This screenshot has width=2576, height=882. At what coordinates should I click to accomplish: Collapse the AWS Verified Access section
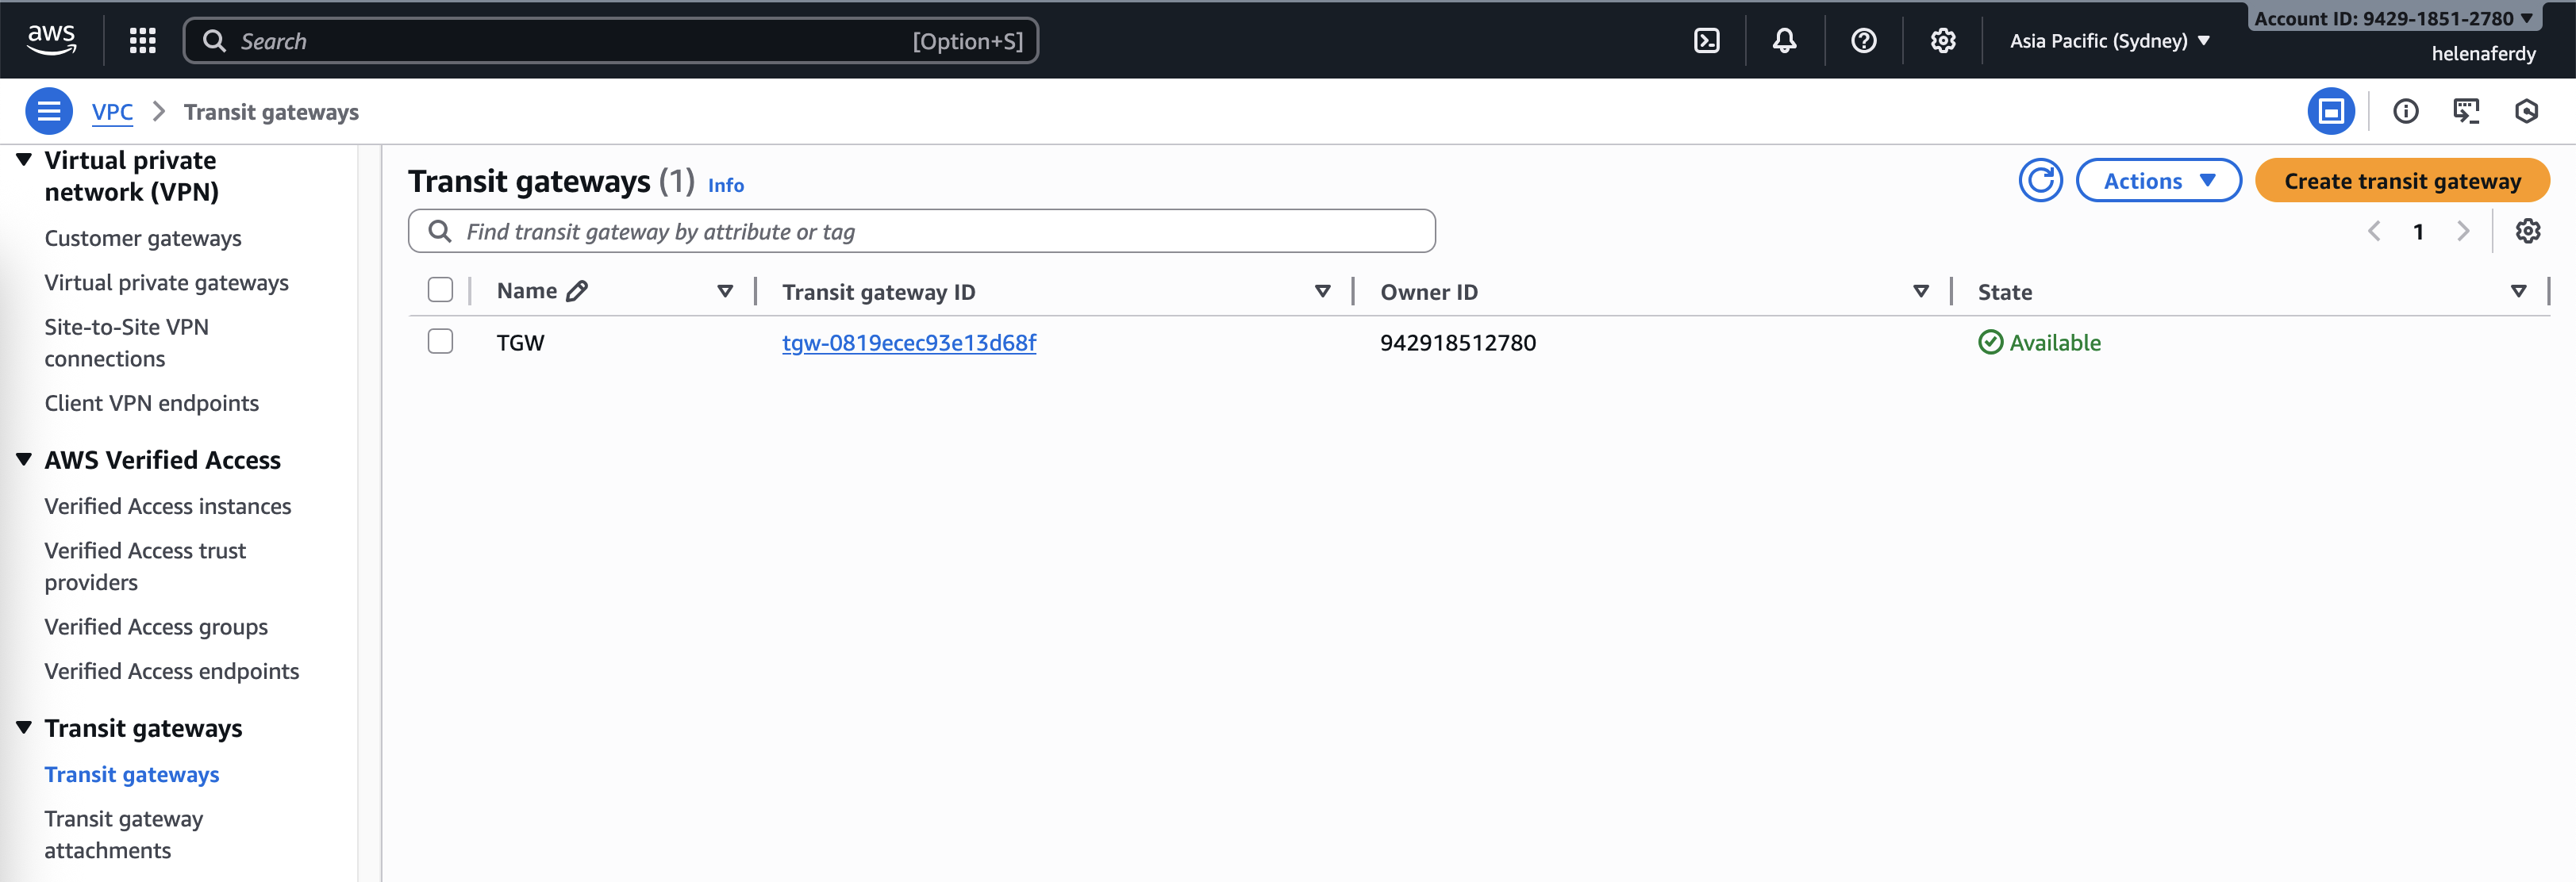coord(24,459)
